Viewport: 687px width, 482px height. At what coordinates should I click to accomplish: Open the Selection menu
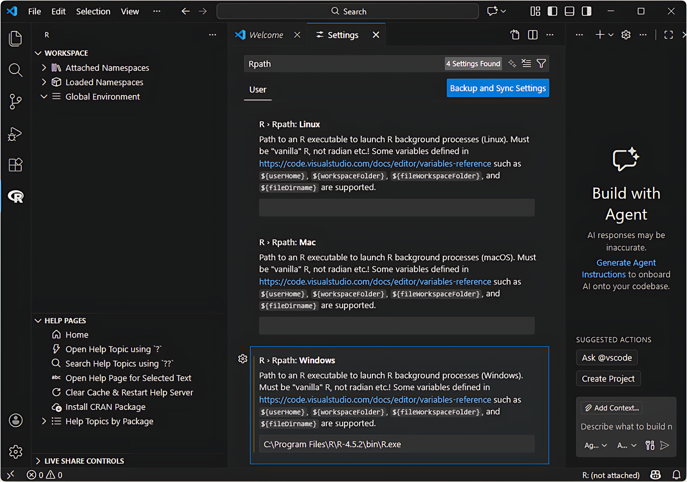(x=93, y=11)
